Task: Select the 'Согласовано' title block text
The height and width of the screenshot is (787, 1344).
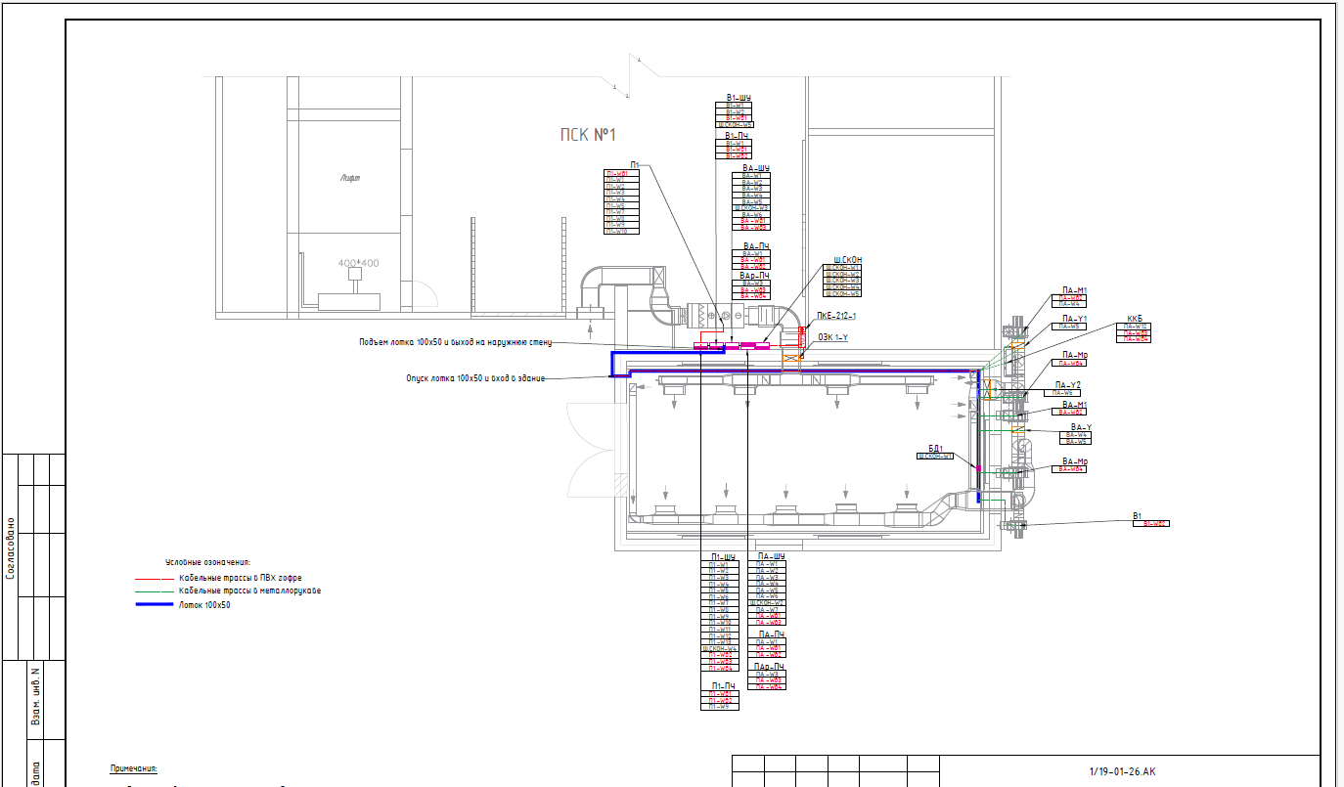Action: pos(11,549)
